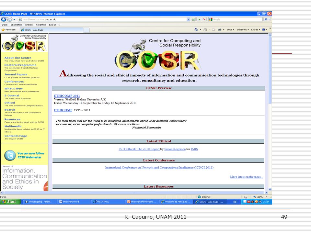Click the magnifier search button
Screen dimensions: 311x233
(x=265, y=19)
